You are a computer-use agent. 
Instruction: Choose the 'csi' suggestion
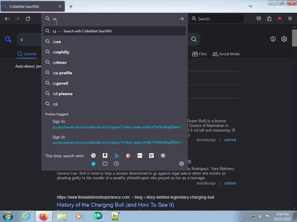[x=115, y=104]
